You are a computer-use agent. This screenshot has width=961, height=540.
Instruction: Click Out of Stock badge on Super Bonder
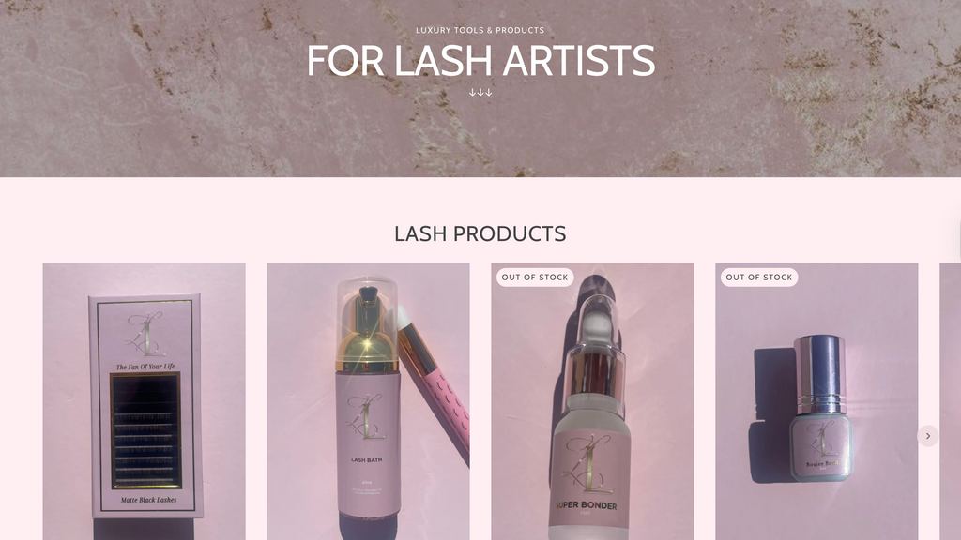pos(535,277)
